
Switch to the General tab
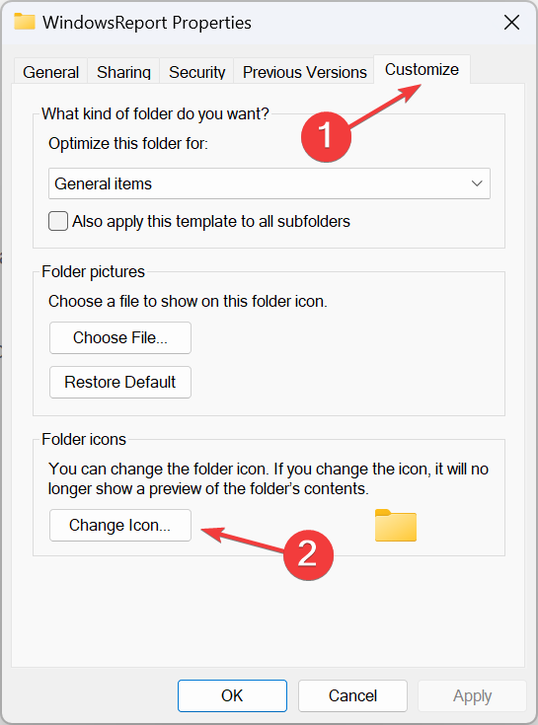[x=51, y=72]
